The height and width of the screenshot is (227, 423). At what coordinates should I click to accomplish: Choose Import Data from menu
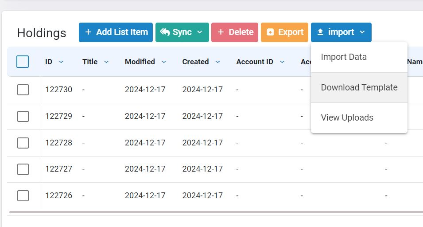[359, 57]
